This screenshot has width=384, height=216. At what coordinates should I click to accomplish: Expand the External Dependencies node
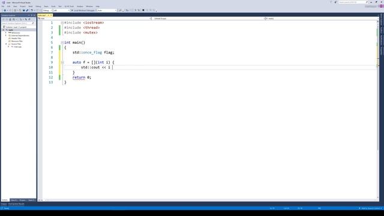pos(6,35)
